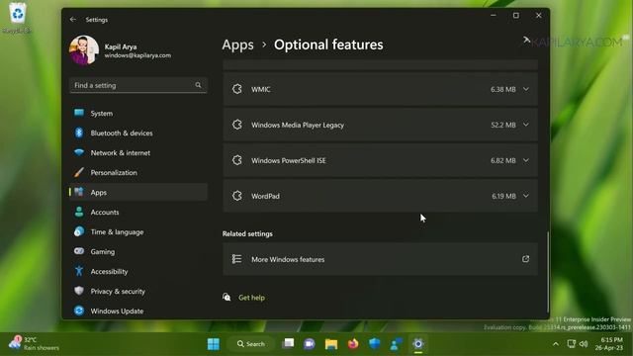Open Bluetooth & devices settings
The height and width of the screenshot is (356, 633).
[x=138, y=133]
